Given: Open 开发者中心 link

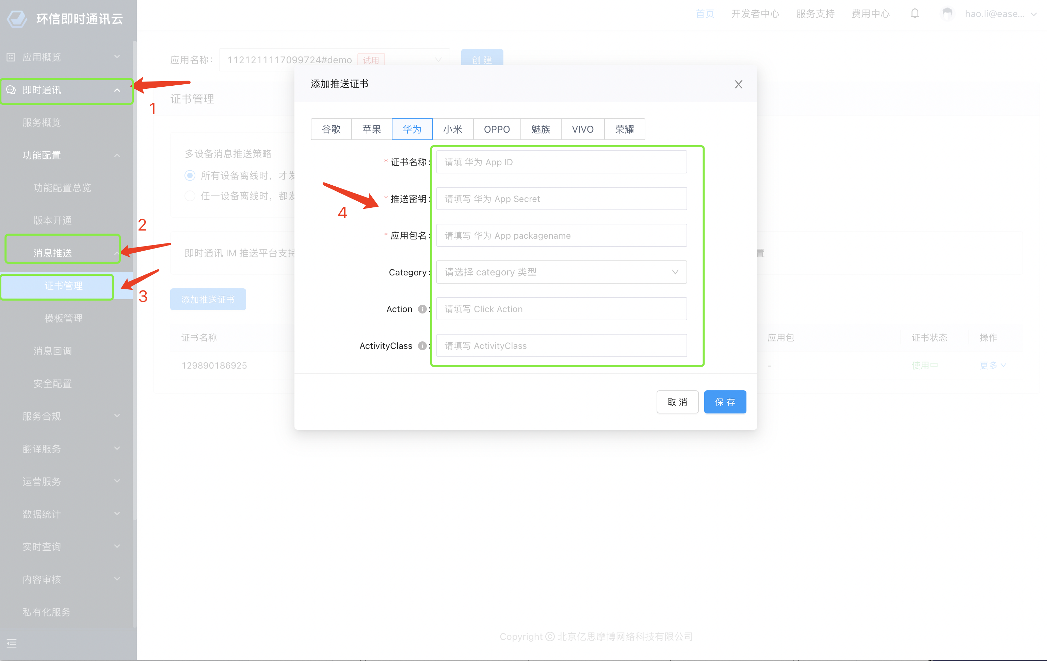Looking at the screenshot, I should pos(755,14).
